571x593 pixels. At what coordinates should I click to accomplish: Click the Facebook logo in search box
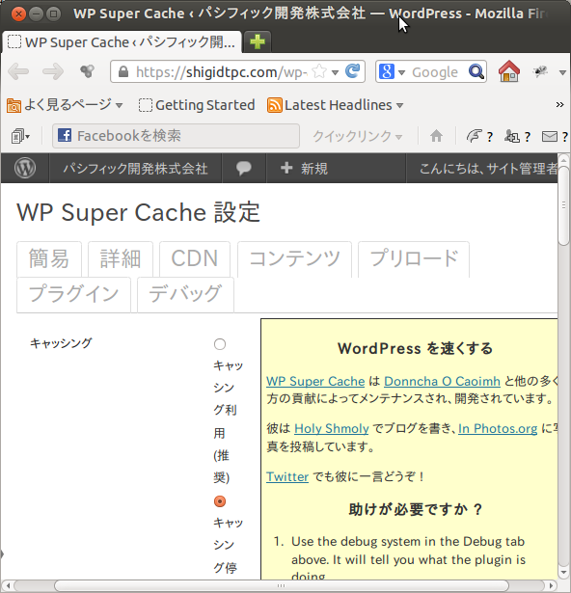point(65,135)
